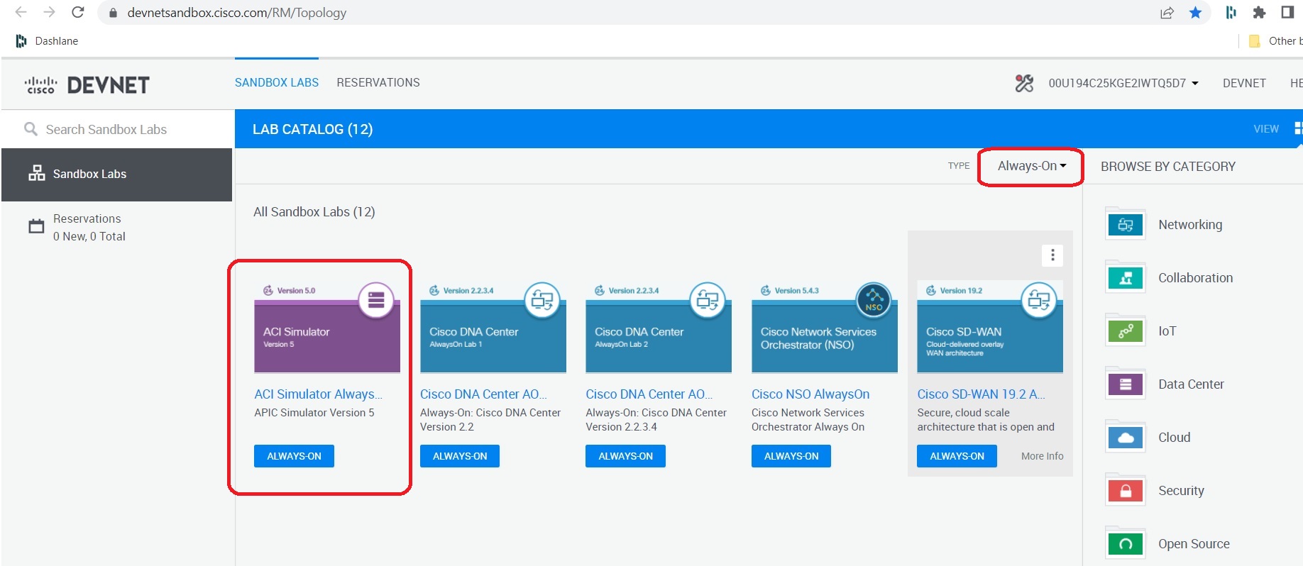
Task: Open the DEVNET header menu
Action: (x=1244, y=84)
